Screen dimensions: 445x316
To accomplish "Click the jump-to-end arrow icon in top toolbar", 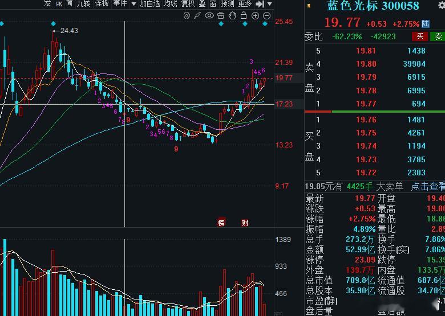I will [260, 4].
